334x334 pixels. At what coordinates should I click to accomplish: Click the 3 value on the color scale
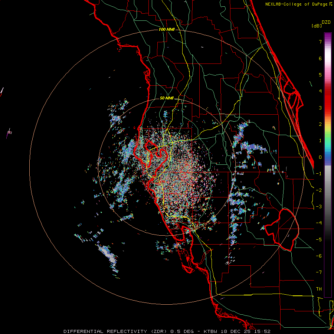coord(320,108)
